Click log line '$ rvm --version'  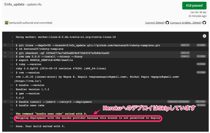pyautogui.click(x=28, y=73)
